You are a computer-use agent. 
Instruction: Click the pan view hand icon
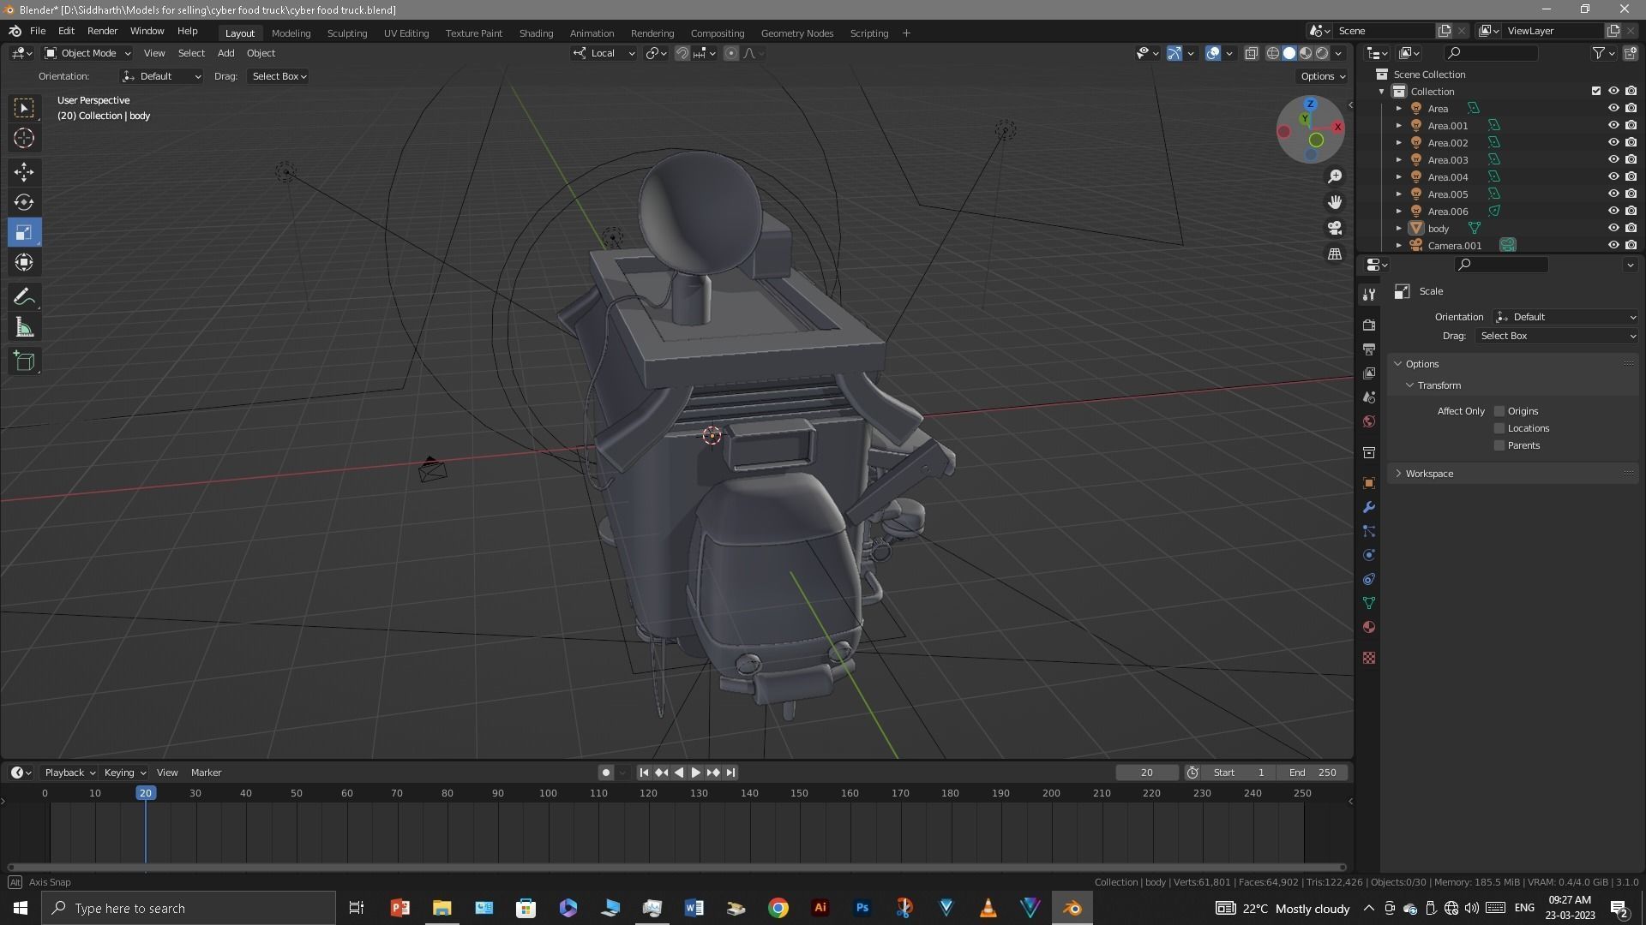pyautogui.click(x=1335, y=202)
